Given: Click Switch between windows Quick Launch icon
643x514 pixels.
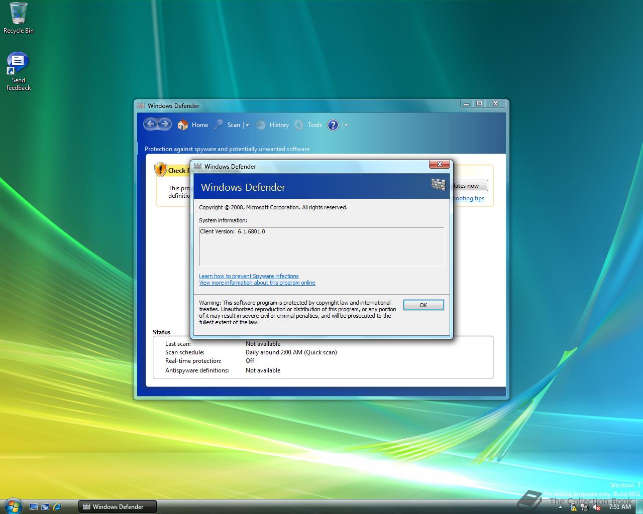Looking at the screenshot, I should tap(45, 507).
